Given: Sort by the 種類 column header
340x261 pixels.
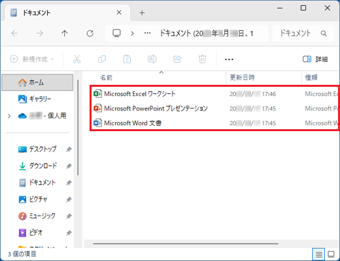Looking at the screenshot, I should tap(311, 78).
